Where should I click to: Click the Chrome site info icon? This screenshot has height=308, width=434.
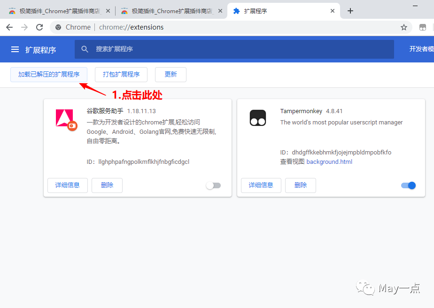point(58,27)
